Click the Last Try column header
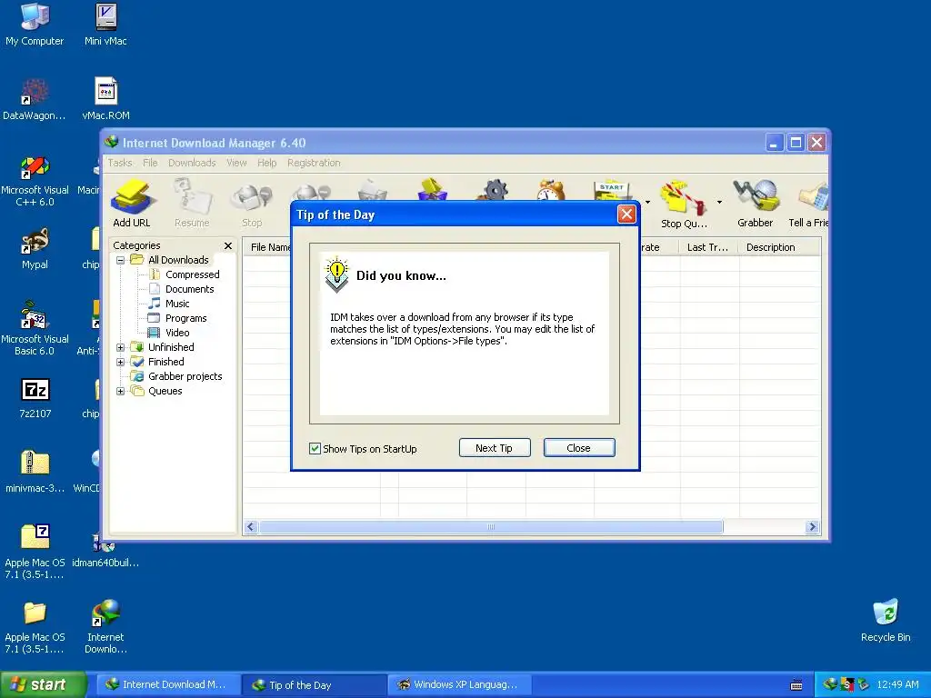 707,247
